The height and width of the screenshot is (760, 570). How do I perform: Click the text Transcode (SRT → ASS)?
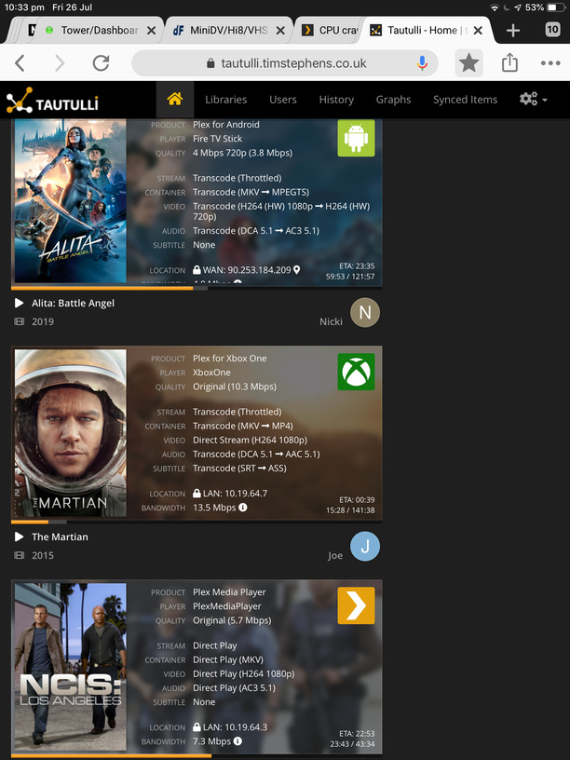pos(239,468)
